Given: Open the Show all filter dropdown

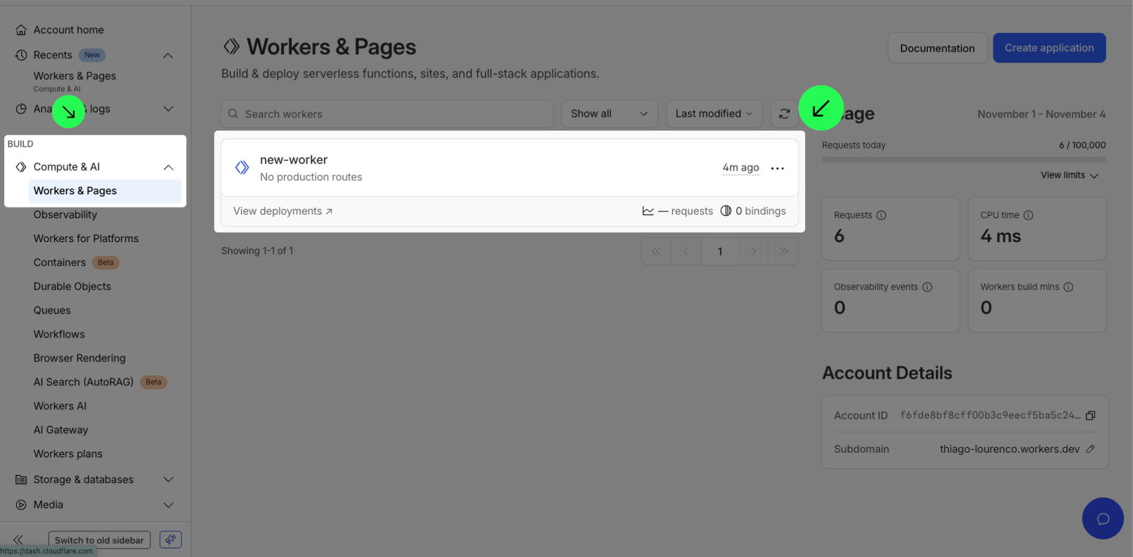Looking at the screenshot, I should [609, 113].
